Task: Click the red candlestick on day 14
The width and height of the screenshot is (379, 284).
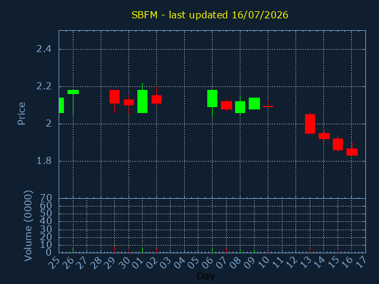Action: click(324, 136)
